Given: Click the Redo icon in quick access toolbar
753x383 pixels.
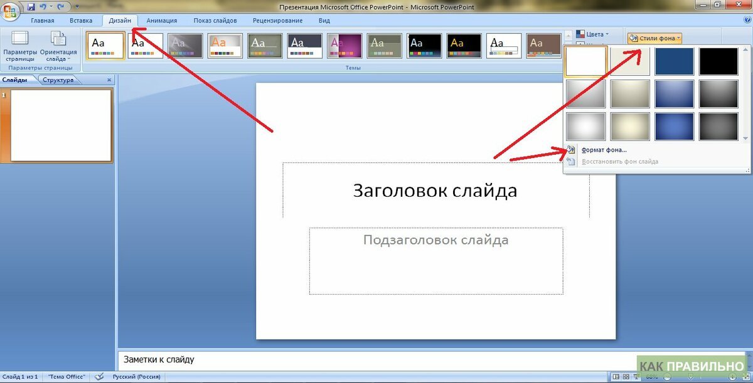Looking at the screenshot, I should tap(61, 6).
